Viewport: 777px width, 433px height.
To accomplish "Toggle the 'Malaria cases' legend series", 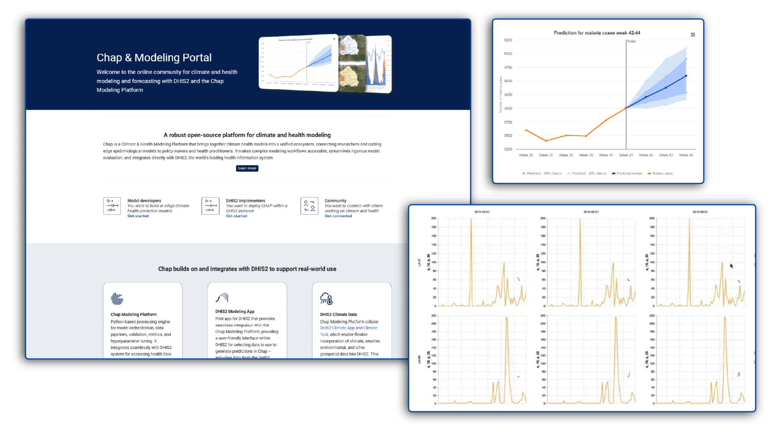I will click(x=660, y=173).
